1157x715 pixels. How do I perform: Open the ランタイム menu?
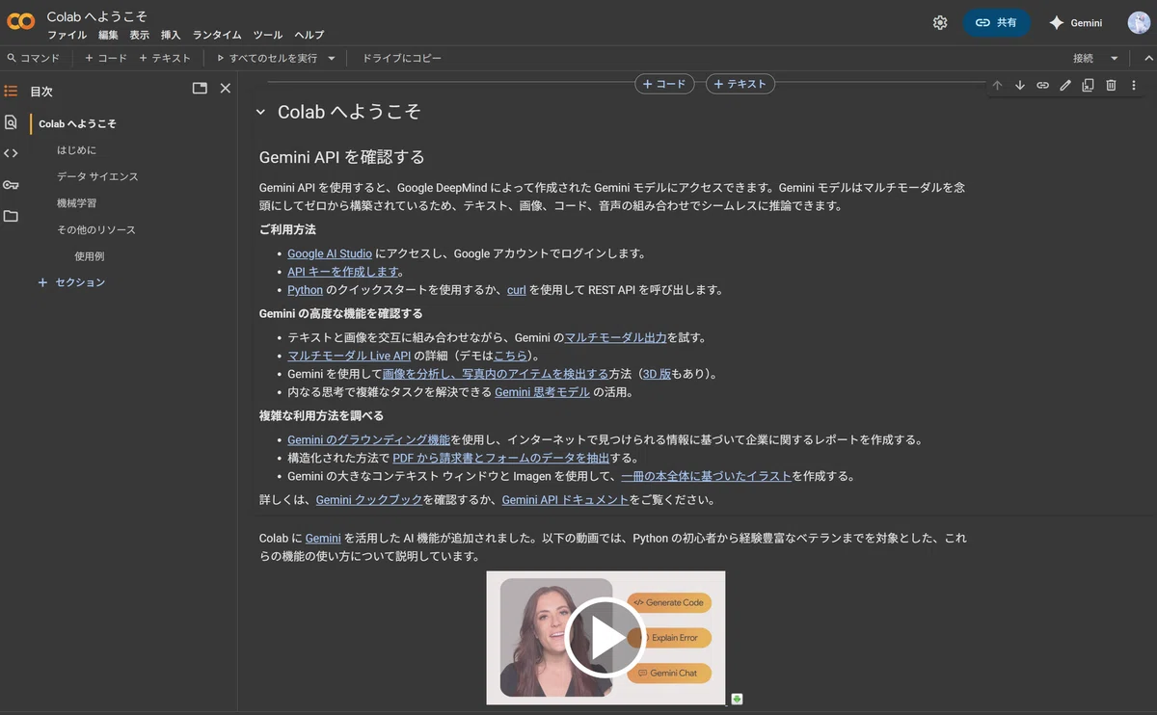point(217,35)
